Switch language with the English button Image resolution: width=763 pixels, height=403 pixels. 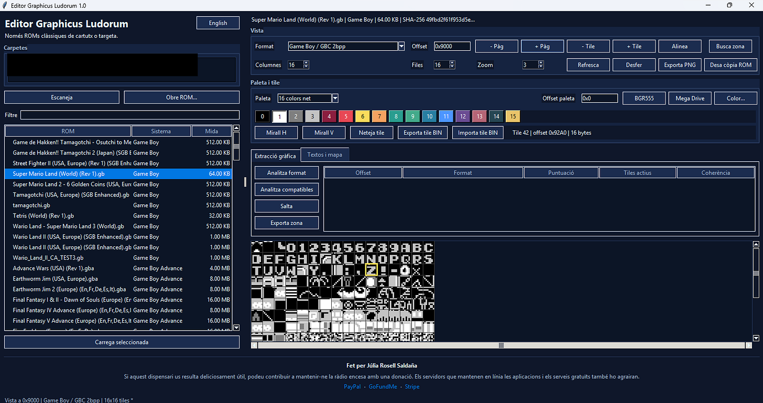click(218, 23)
